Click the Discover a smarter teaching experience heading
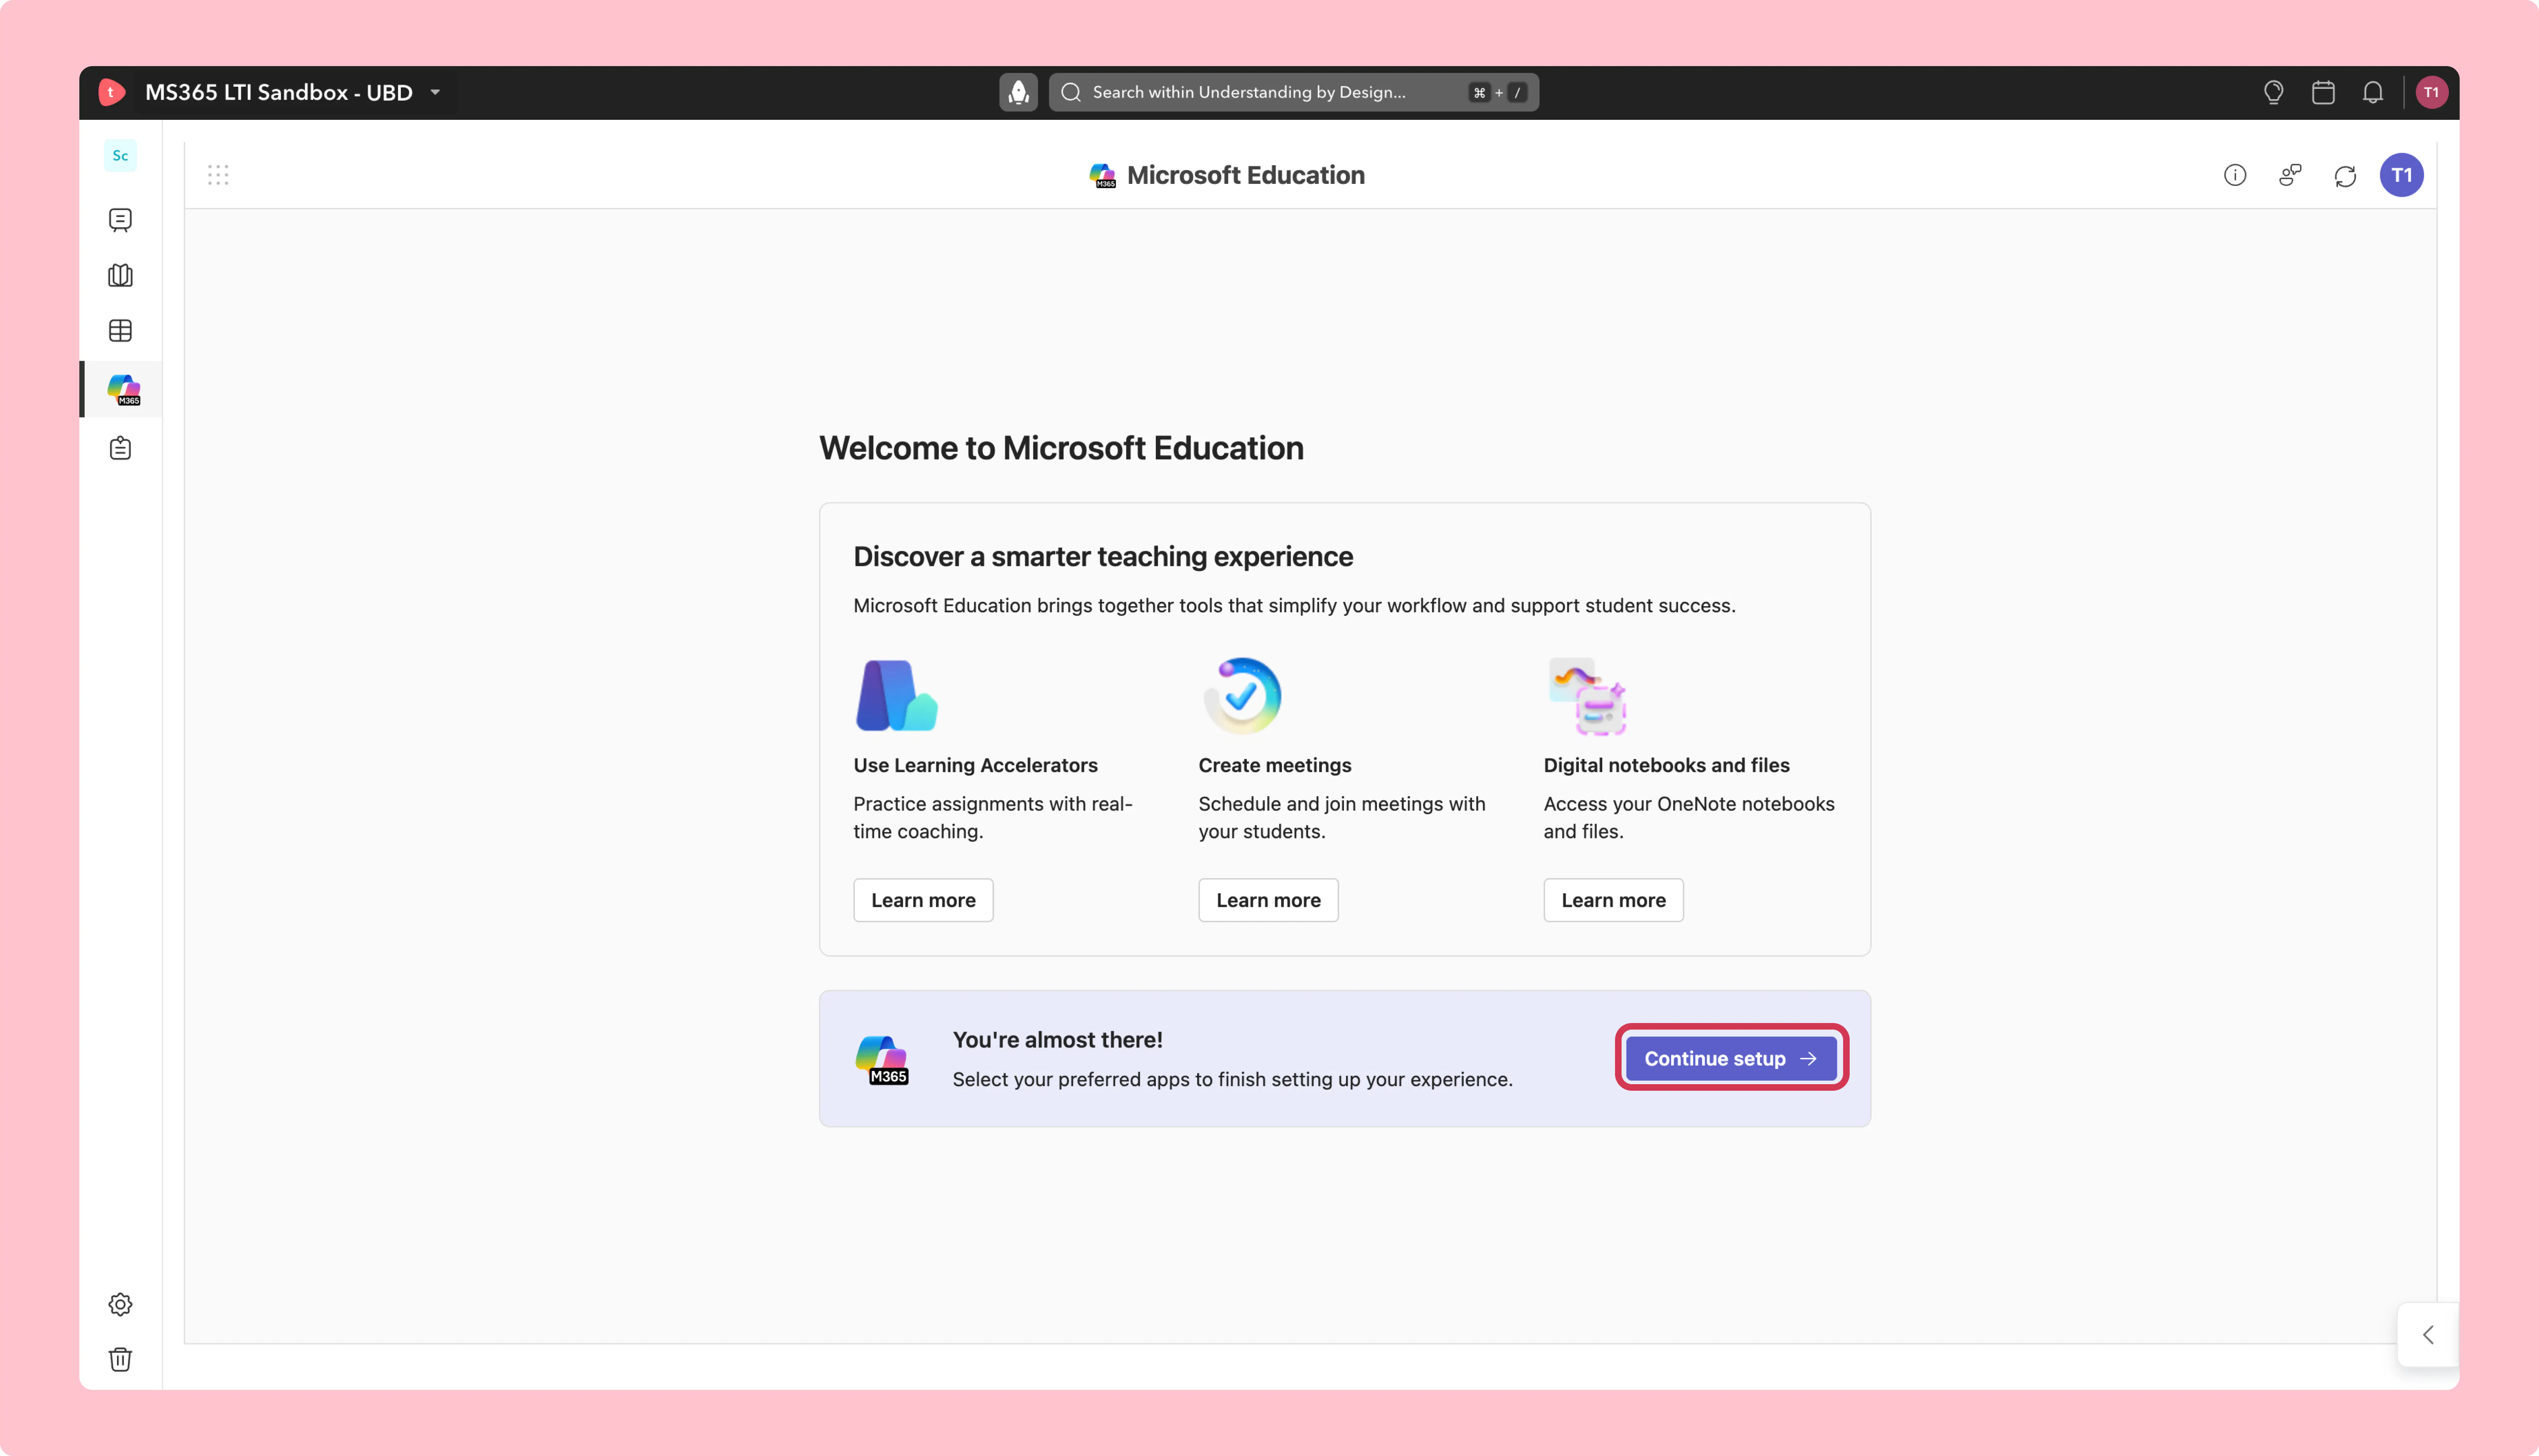This screenshot has width=2539, height=1456. point(1103,556)
